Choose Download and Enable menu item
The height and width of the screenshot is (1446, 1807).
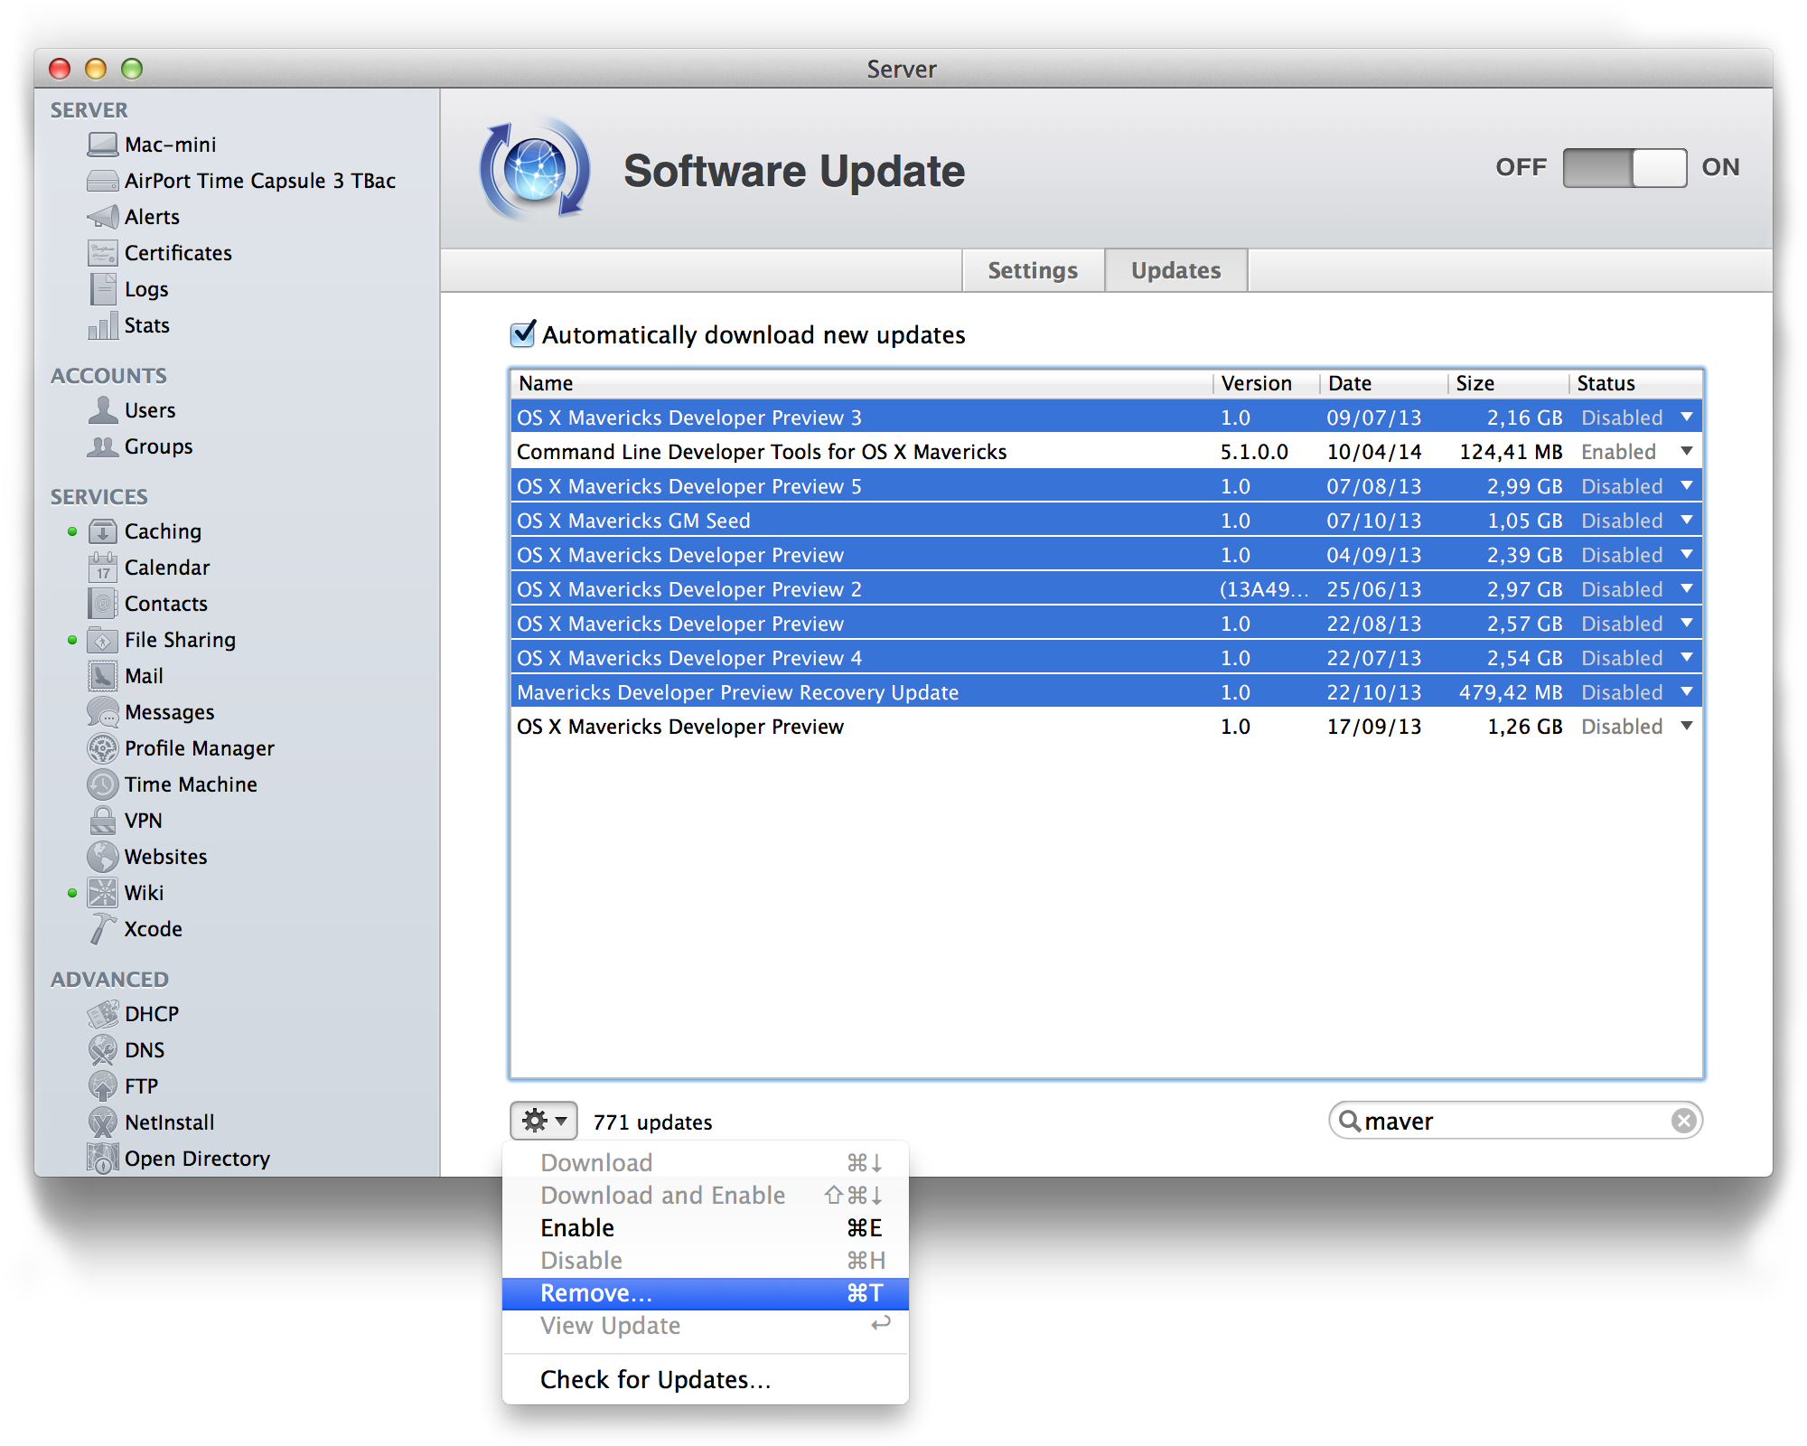tap(706, 1196)
